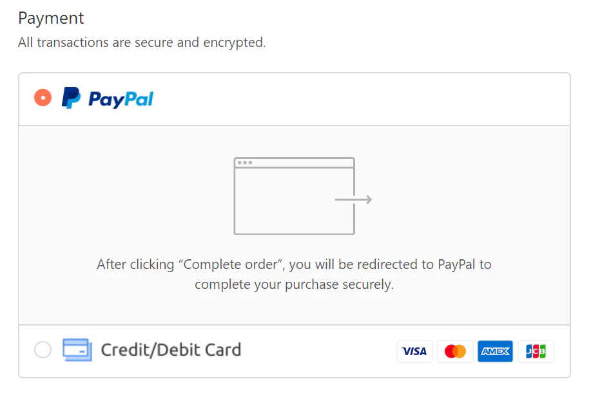Viewport: 611px width, 397px height.
Task: Click the blue credit card icon
Action: [77, 349]
